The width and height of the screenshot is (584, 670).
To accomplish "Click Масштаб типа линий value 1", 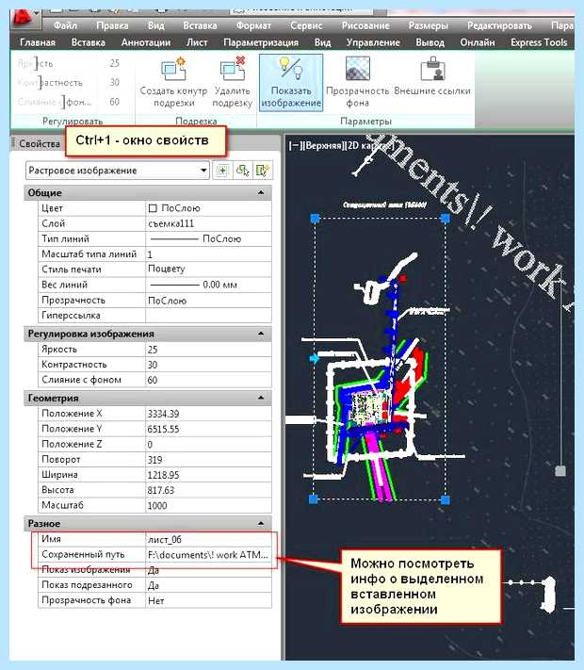I will (x=208, y=254).
